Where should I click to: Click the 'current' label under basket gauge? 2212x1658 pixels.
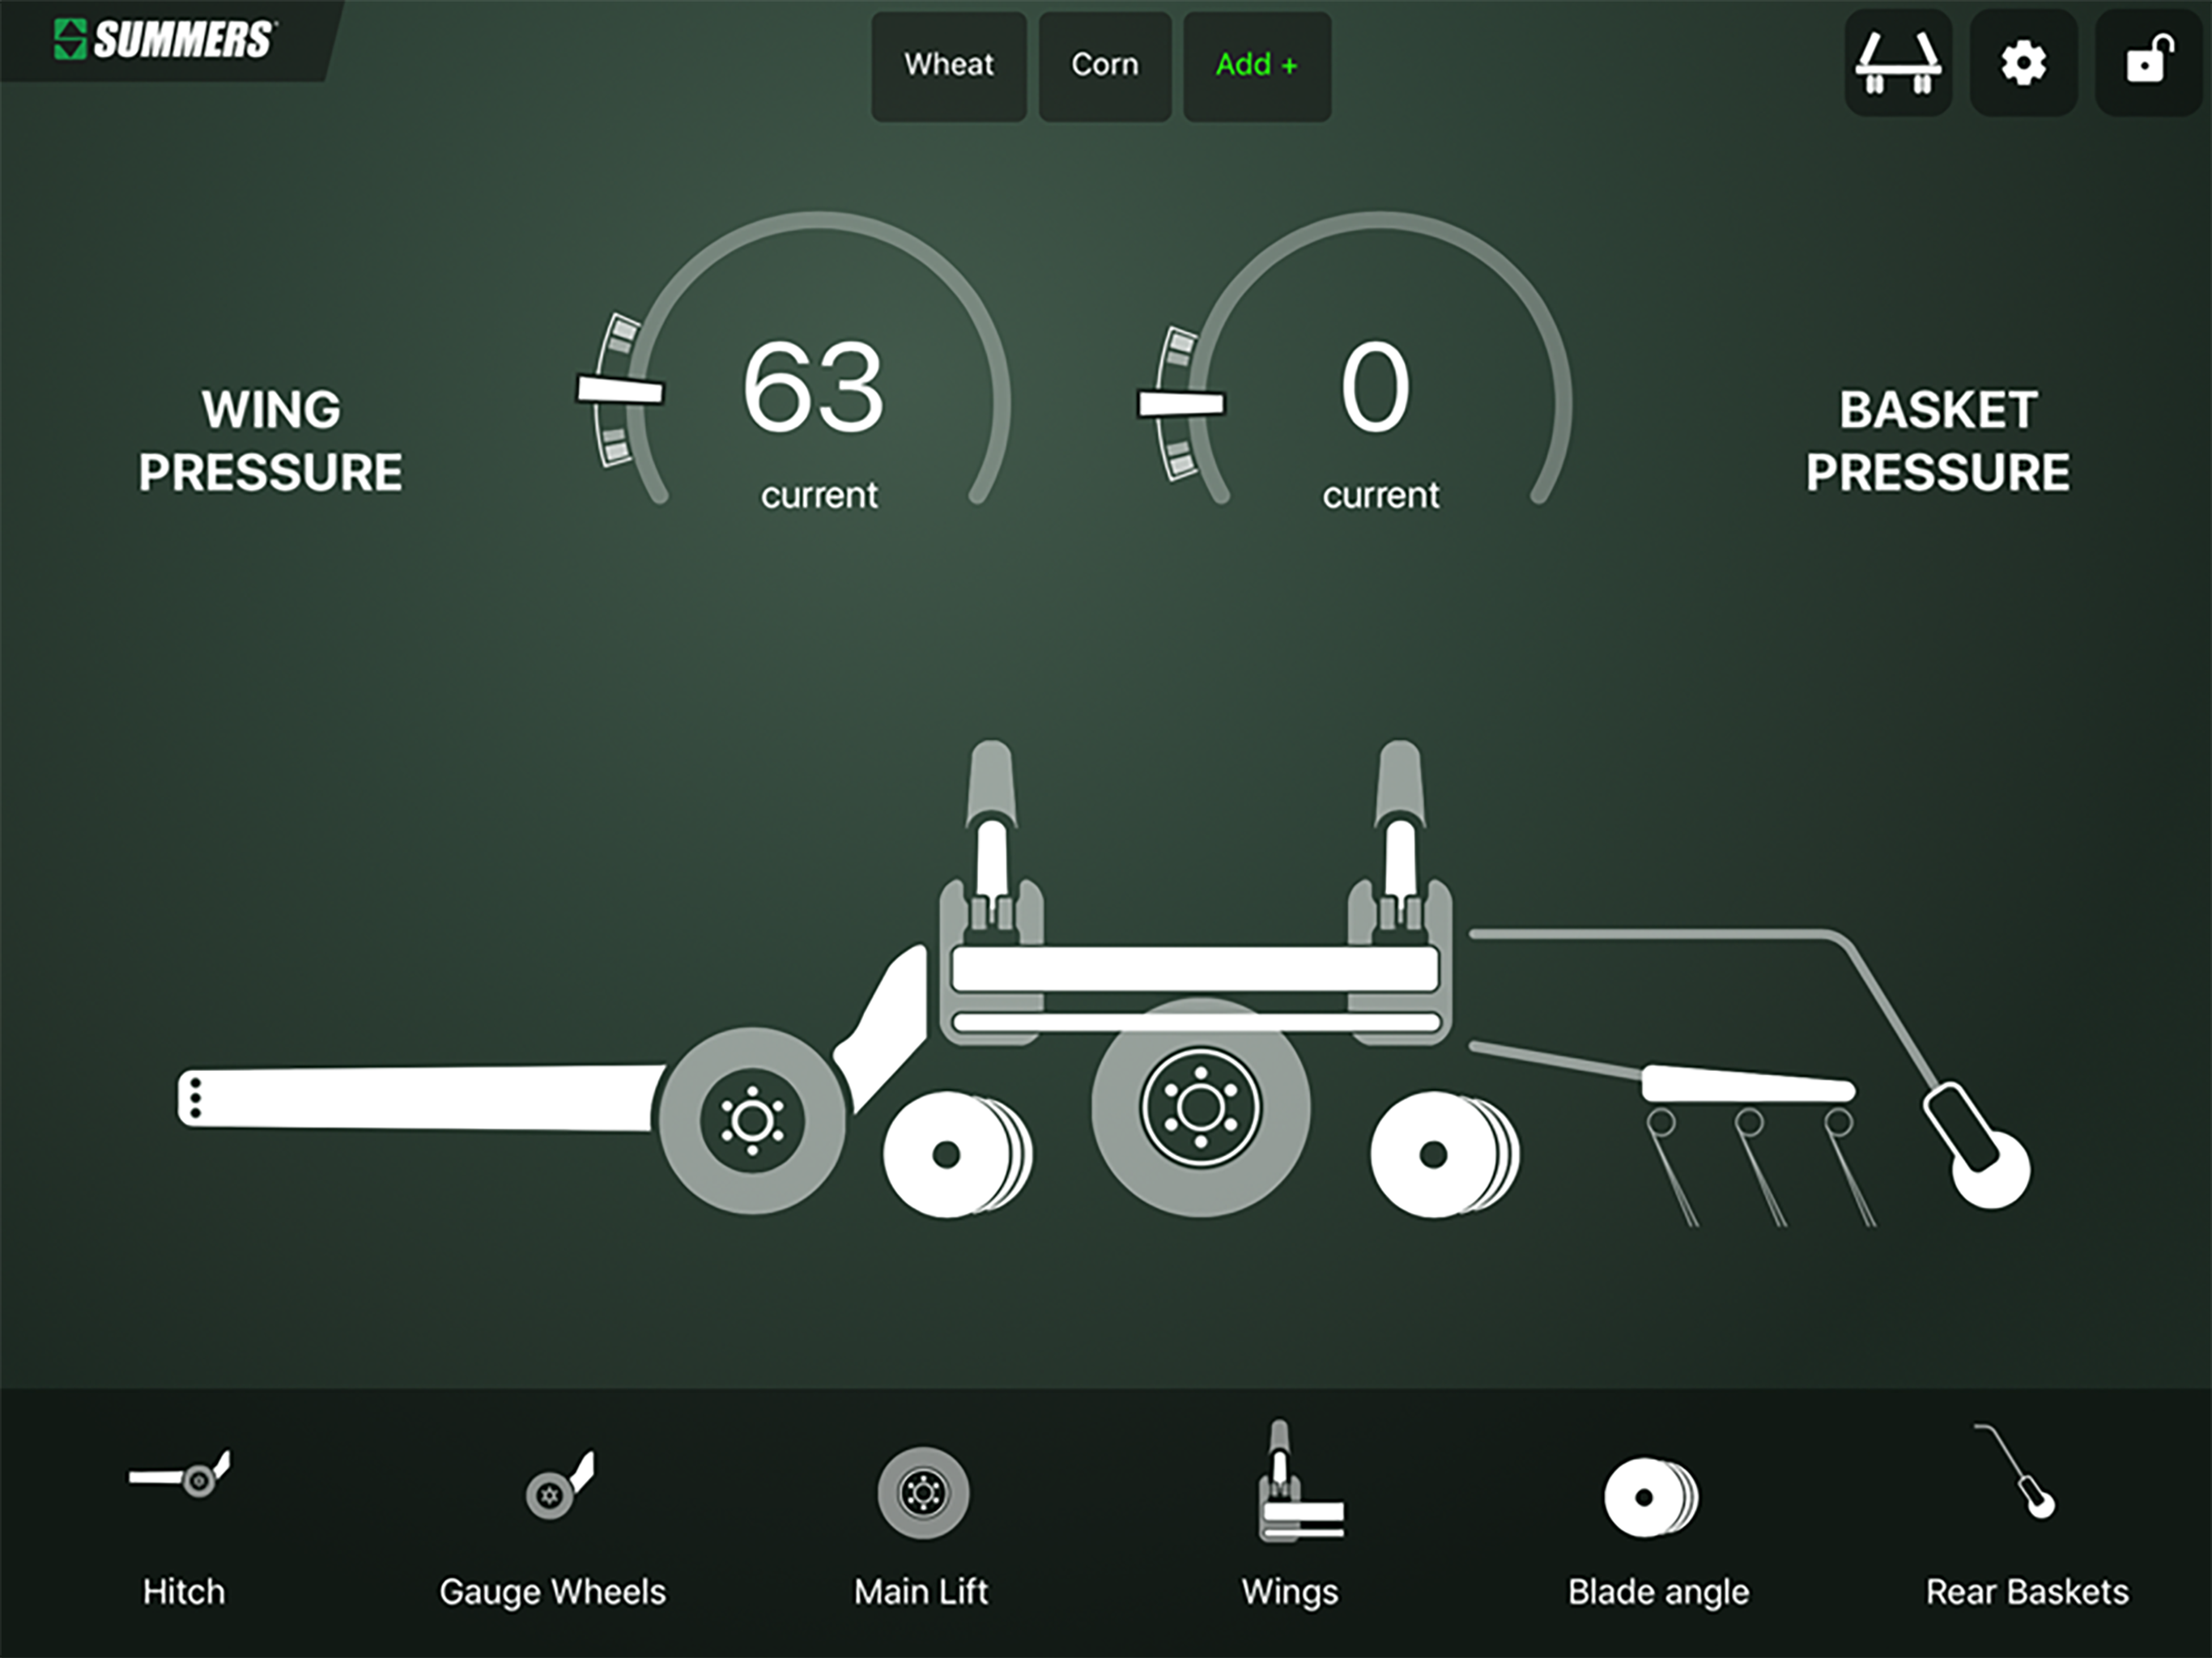pos(1381,495)
